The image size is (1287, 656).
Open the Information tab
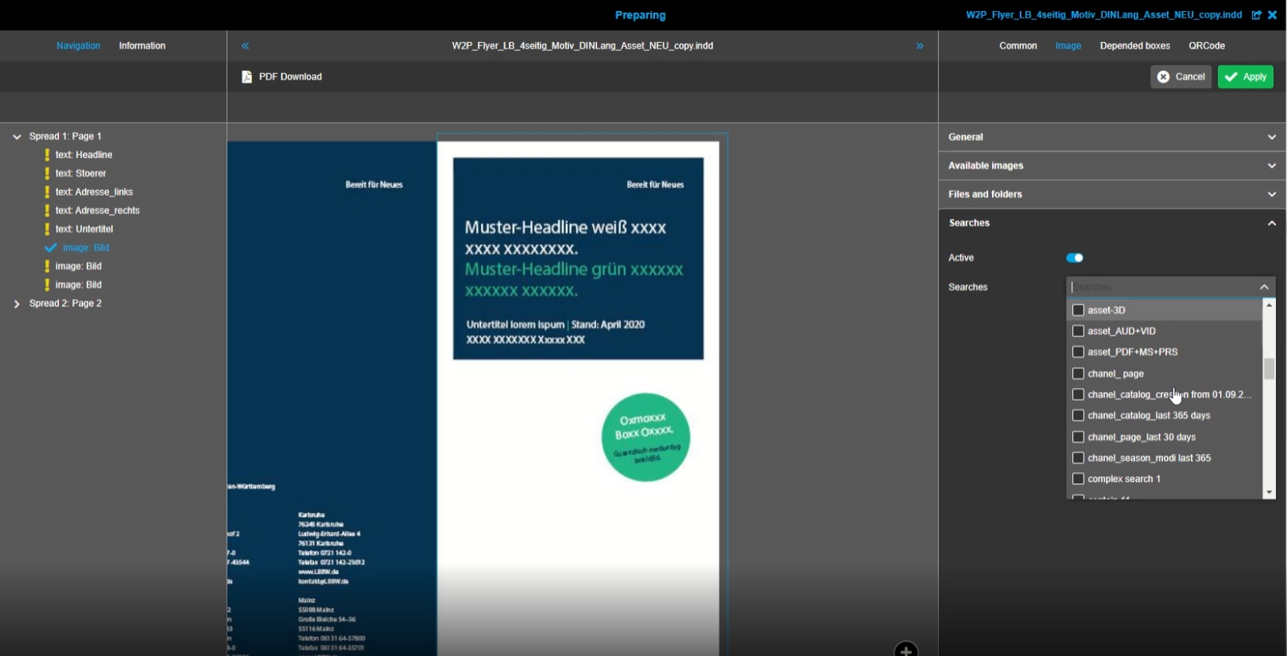[x=142, y=46]
